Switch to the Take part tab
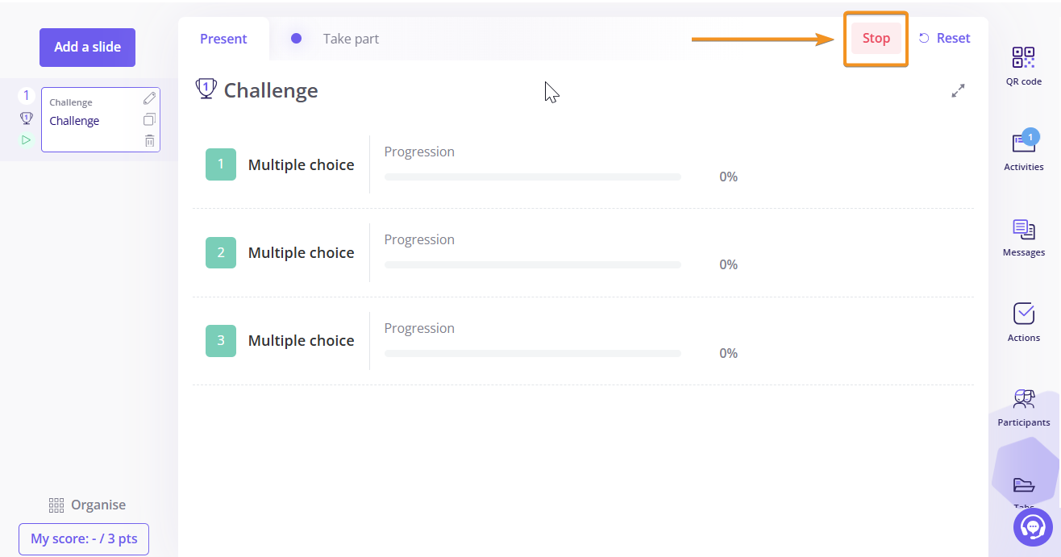Screen dimensions: 1061x557 (351, 39)
